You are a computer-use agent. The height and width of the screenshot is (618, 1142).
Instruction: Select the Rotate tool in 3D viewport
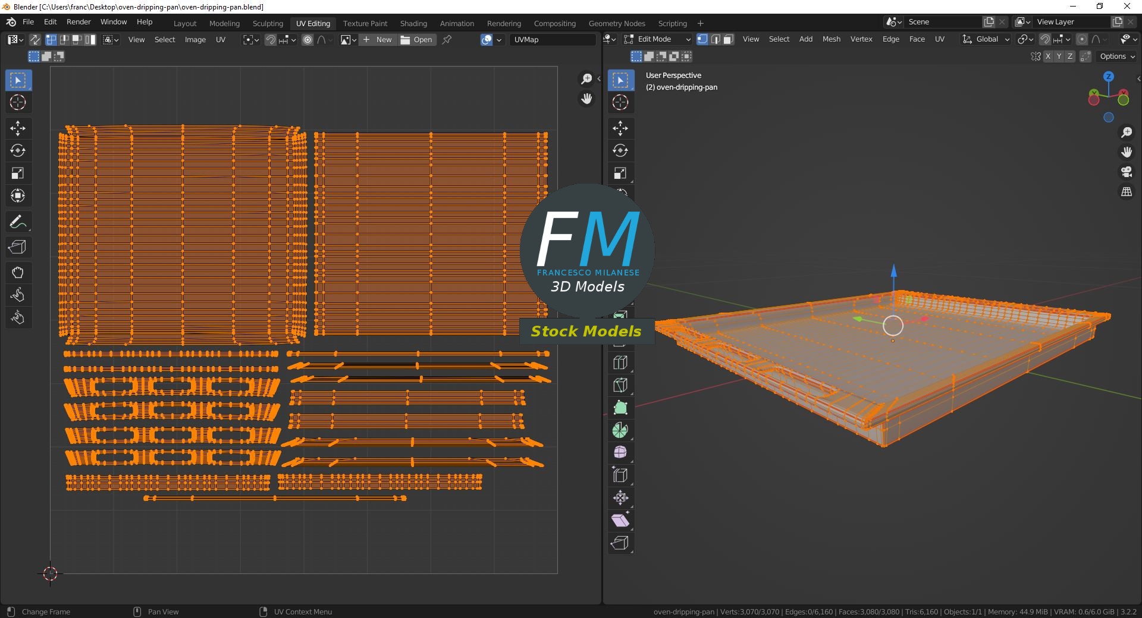pos(620,151)
